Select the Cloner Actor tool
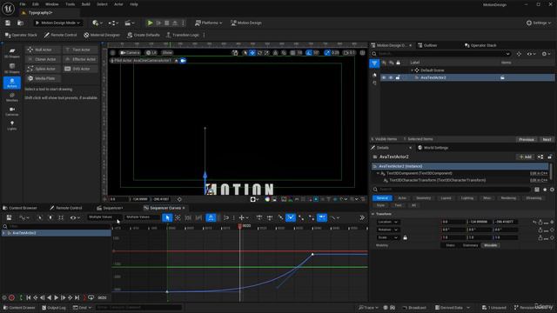Screen dimensions: 557x313 coord(43,59)
